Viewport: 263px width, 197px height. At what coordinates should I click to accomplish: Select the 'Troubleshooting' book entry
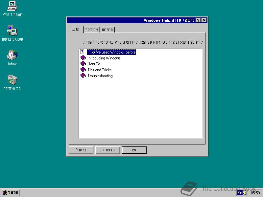point(100,76)
